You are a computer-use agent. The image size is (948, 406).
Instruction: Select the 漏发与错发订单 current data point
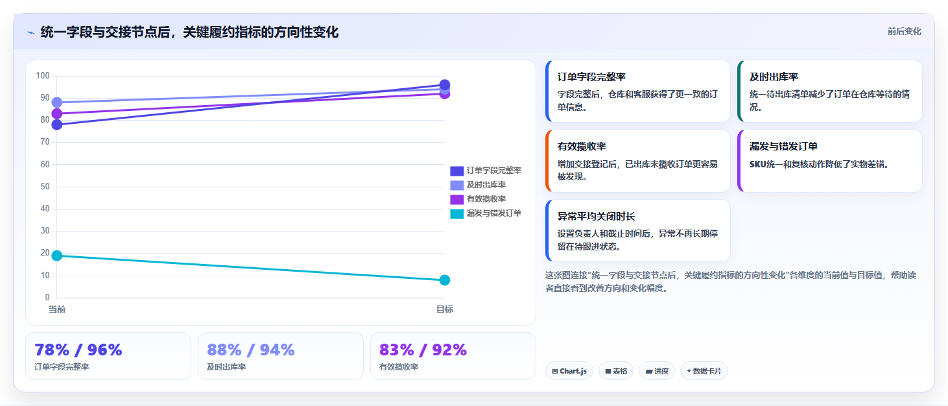pyautogui.click(x=57, y=256)
